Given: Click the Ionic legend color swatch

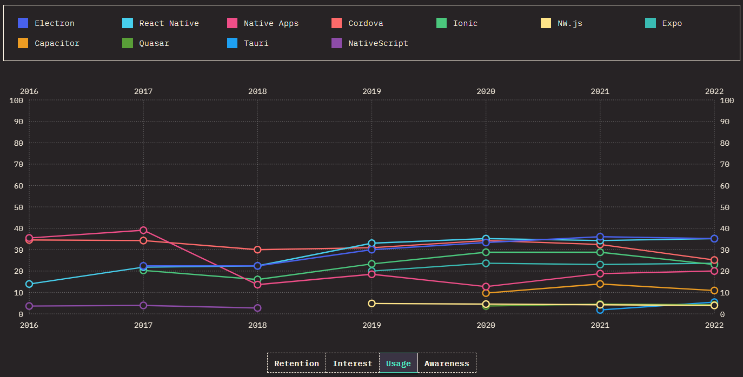Looking at the screenshot, I should pyautogui.click(x=441, y=23).
